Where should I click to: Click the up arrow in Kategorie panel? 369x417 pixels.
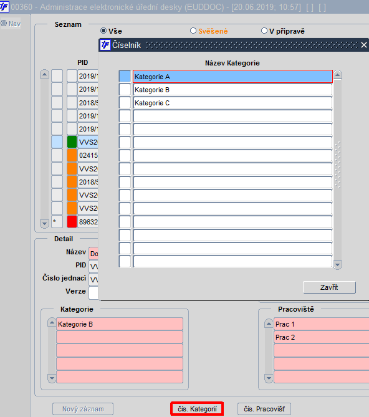click(x=52, y=323)
